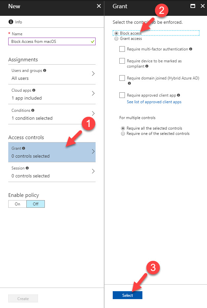Expand the Users and groups assignment

52,74
